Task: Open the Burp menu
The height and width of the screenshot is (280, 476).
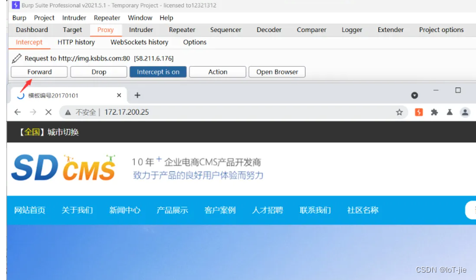Action: pyautogui.click(x=19, y=18)
